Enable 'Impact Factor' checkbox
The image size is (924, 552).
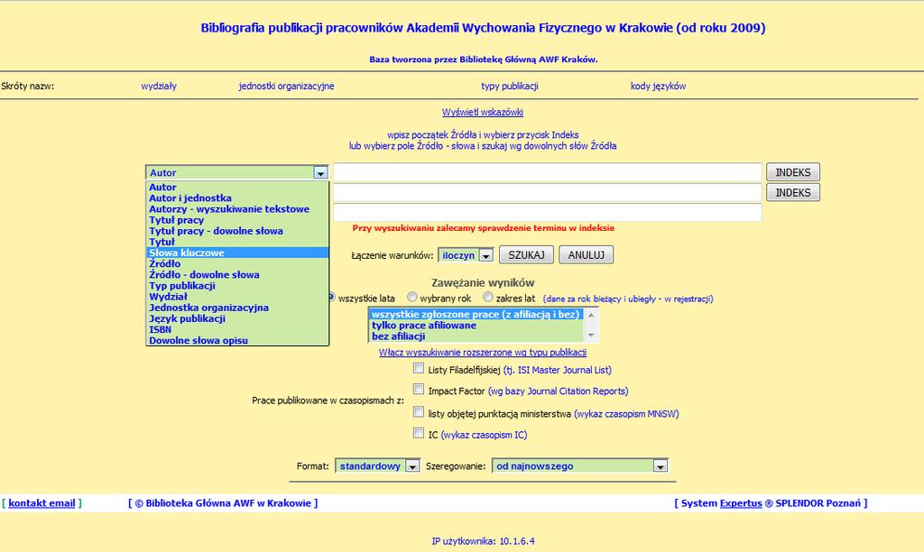coord(419,390)
